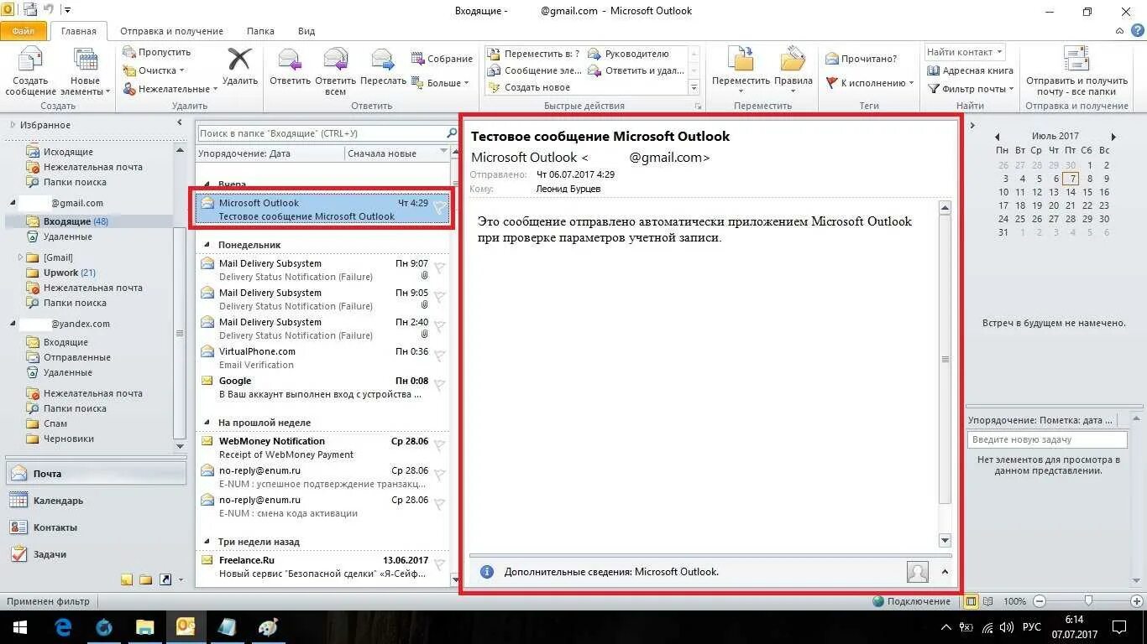Open the Переместить move icon

741,60
